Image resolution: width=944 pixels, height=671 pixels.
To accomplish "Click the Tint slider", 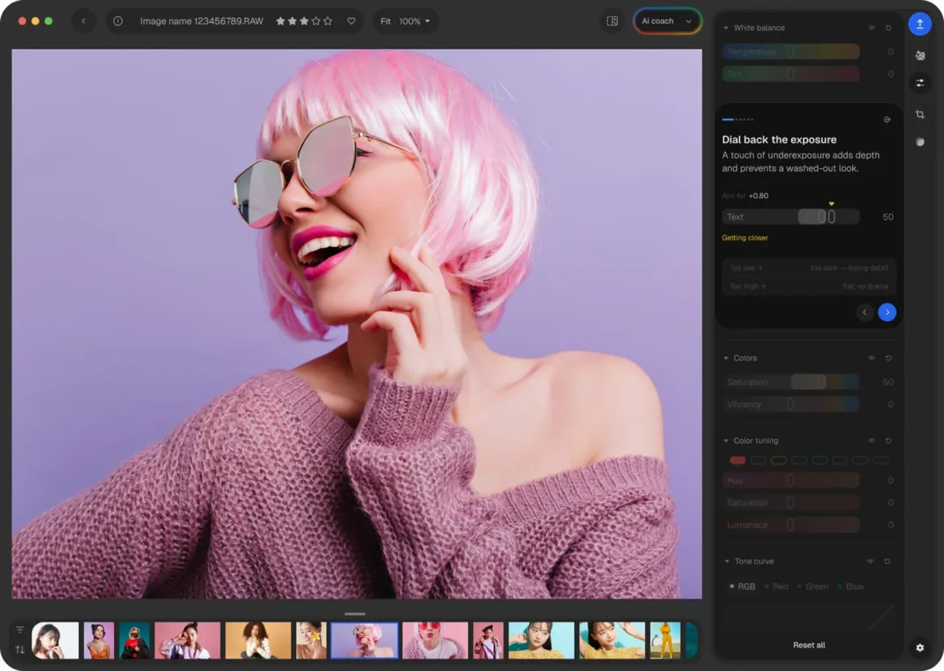I will pos(790,74).
